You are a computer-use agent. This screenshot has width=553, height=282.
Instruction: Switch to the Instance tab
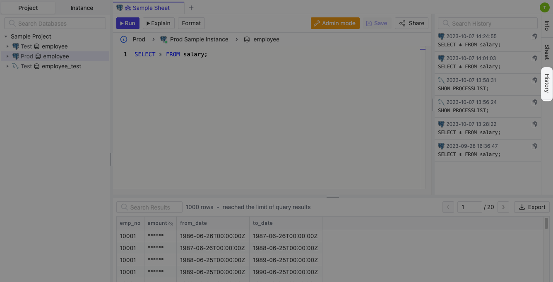(x=82, y=8)
